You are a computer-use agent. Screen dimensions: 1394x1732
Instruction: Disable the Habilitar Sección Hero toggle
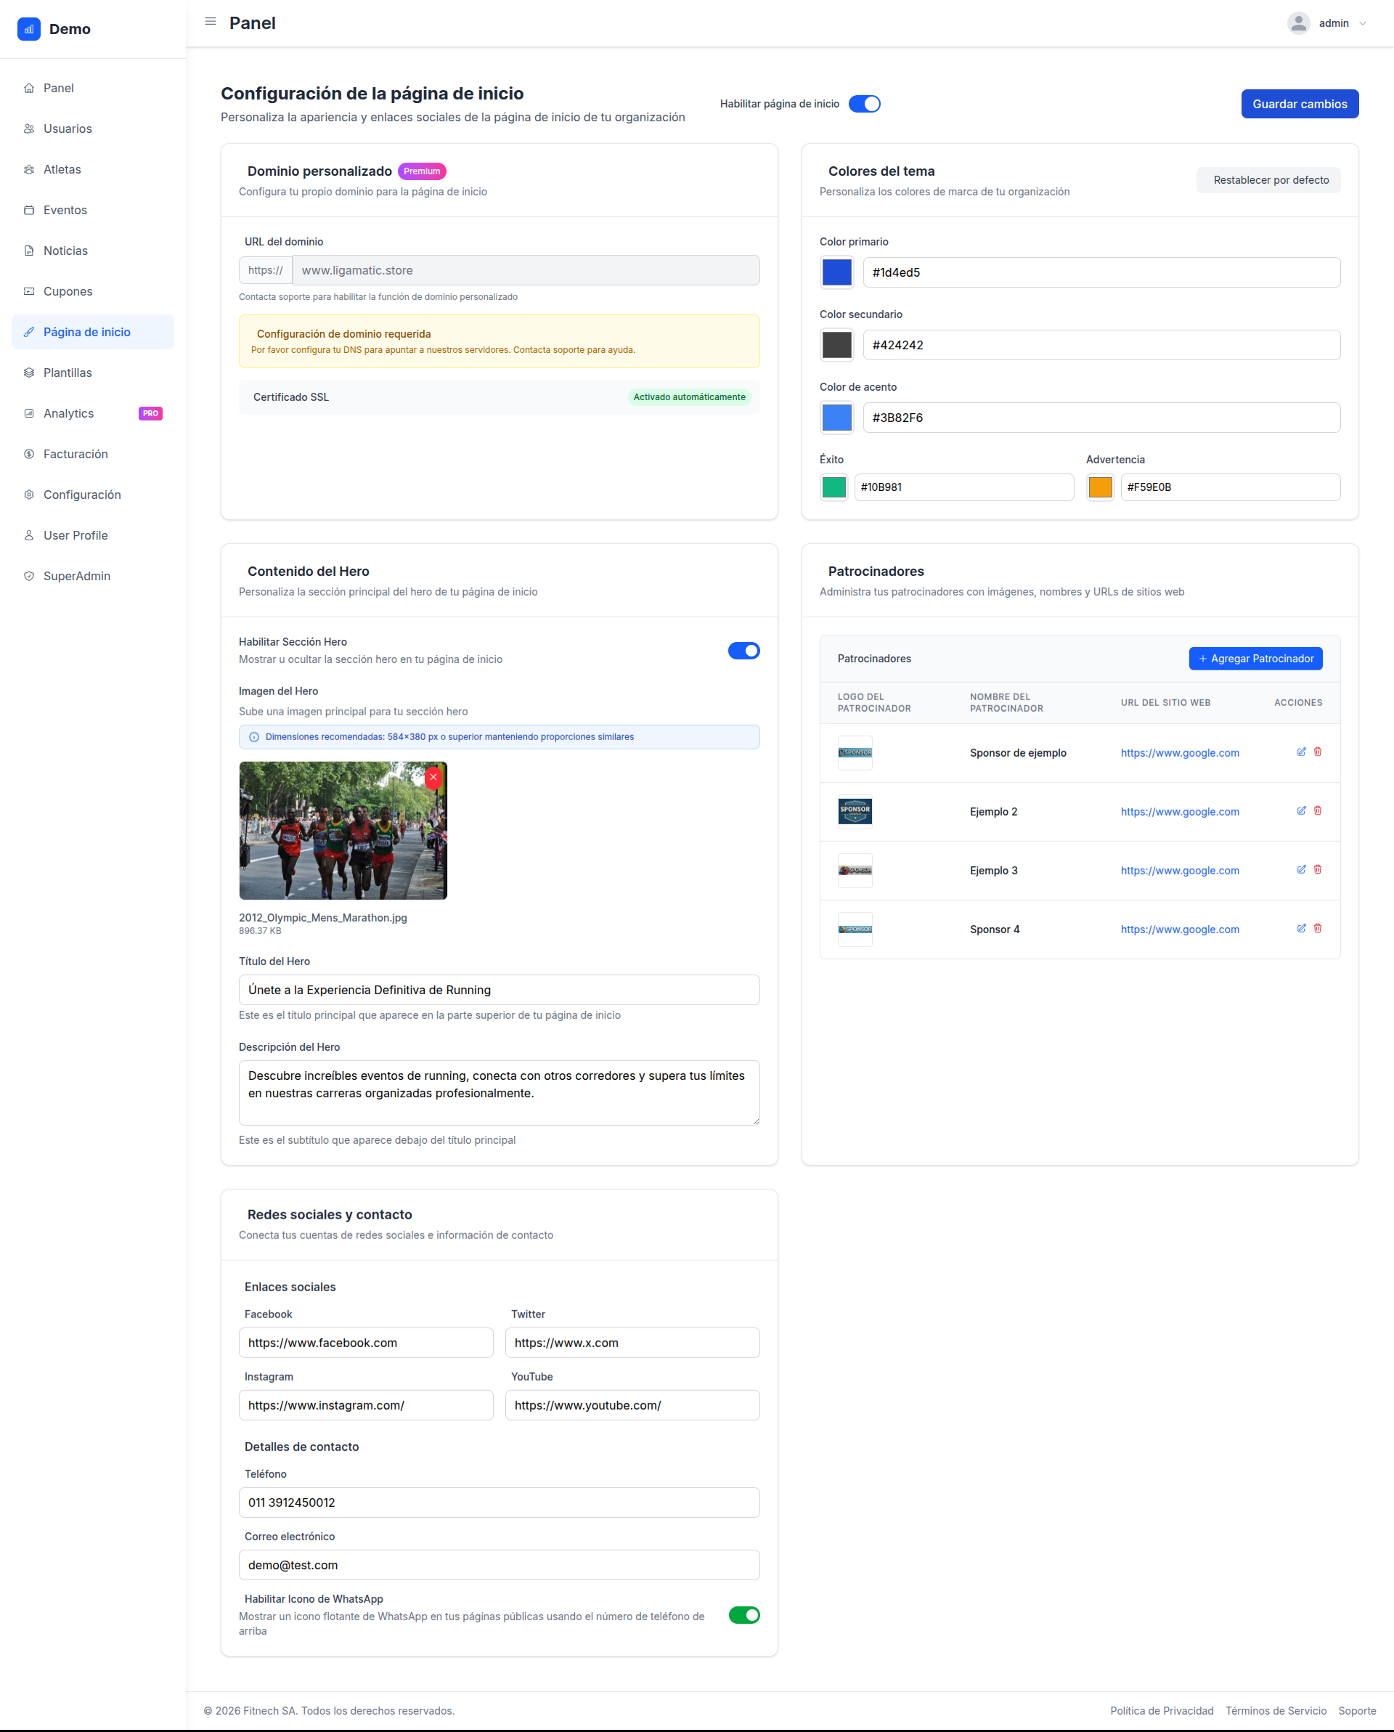[743, 651]
